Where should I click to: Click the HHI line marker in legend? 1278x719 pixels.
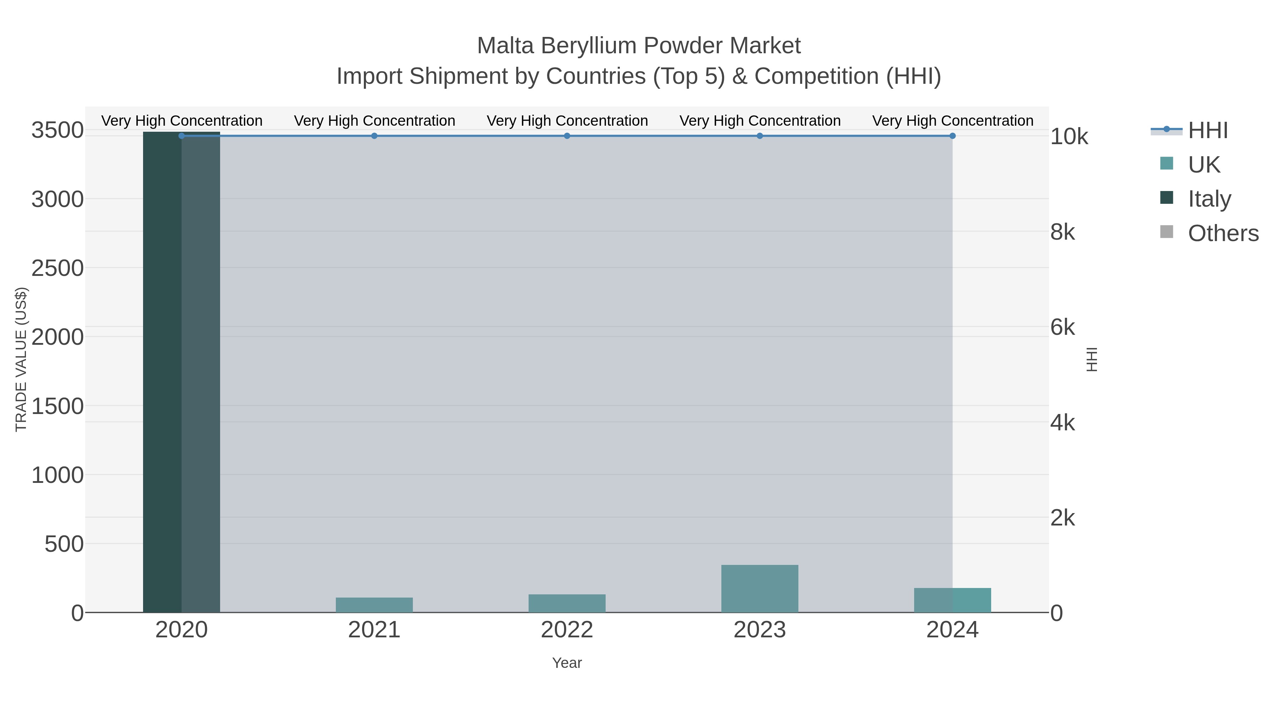(x=1167, y=130)
